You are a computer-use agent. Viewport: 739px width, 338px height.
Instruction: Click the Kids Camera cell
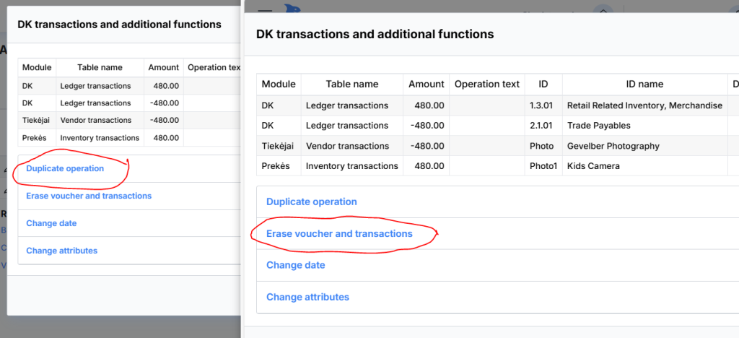click(x=593, y=166)
